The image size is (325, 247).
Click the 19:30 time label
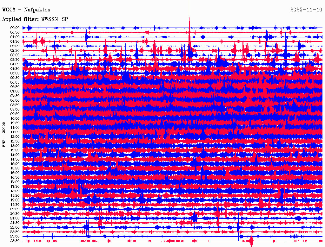pos(15,205)
